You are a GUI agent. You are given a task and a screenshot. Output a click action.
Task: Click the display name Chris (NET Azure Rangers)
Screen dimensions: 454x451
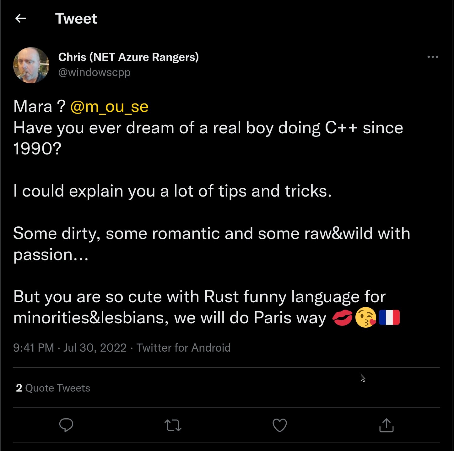pyautogui.click(x=128, y=57)
